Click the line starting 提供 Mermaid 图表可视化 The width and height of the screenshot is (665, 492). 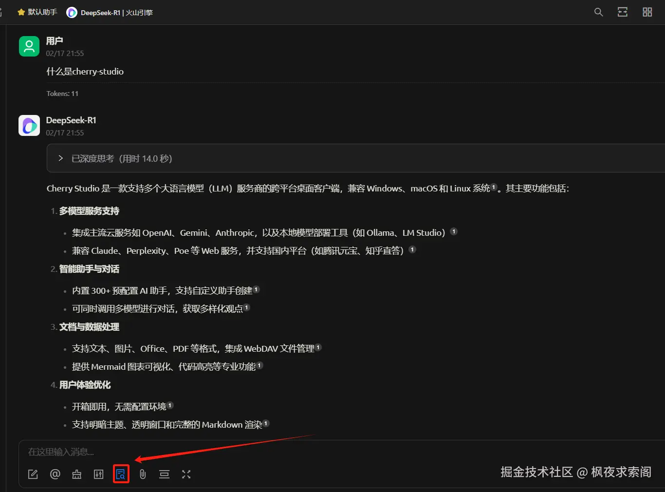pos(164,367)
